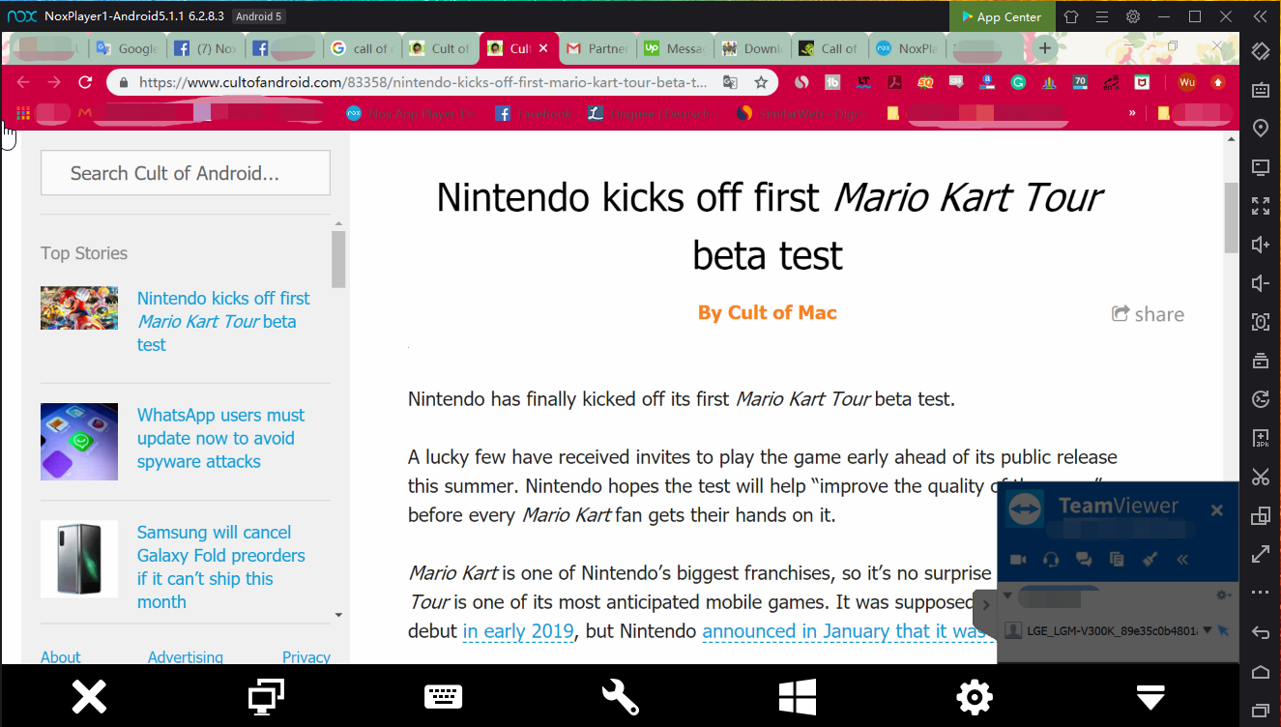This screenshot has width=1281, height=727.
Task: Raise volume in Nox sidebar
Action: tap(1261, 245)
